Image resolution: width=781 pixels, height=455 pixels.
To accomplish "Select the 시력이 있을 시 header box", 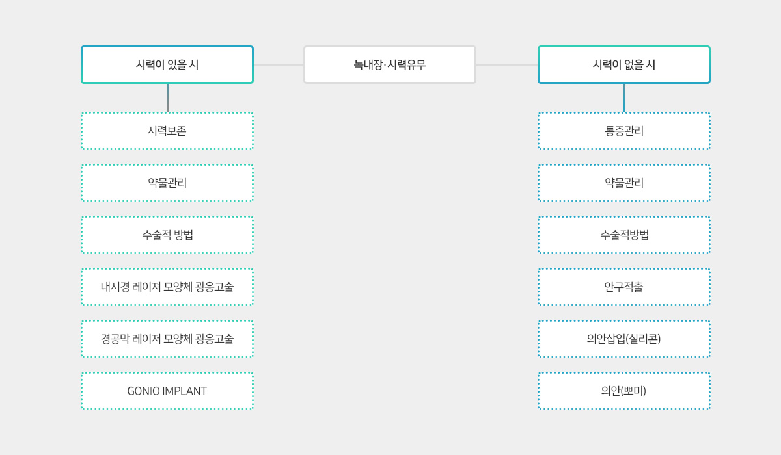I will click(x=167, y=64).
